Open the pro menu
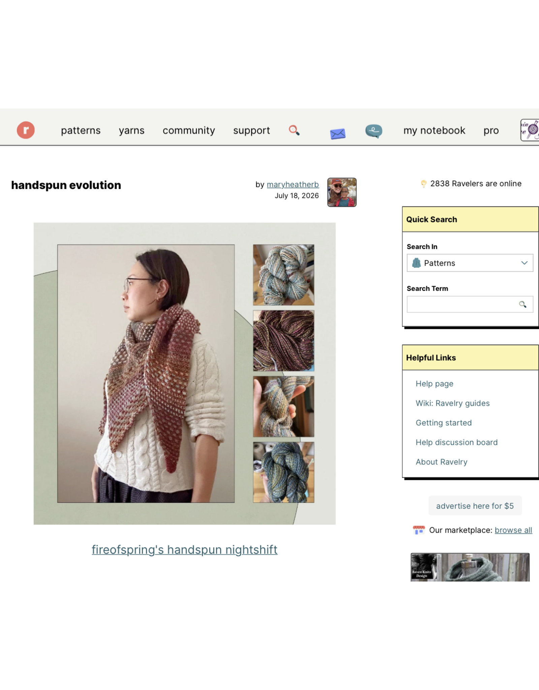 [491, 130]
